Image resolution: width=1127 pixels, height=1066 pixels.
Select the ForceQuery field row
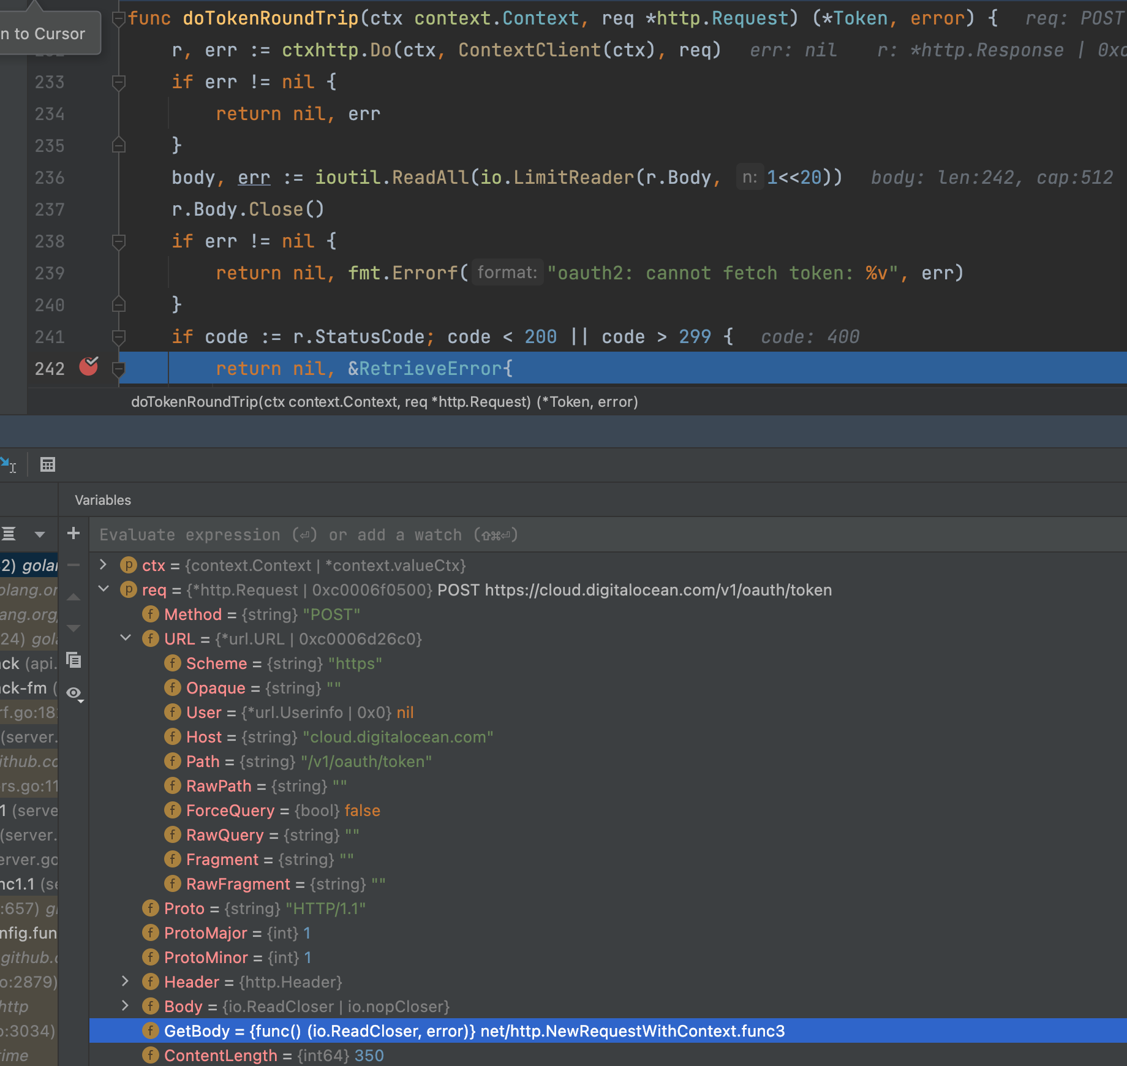(608, 811)
